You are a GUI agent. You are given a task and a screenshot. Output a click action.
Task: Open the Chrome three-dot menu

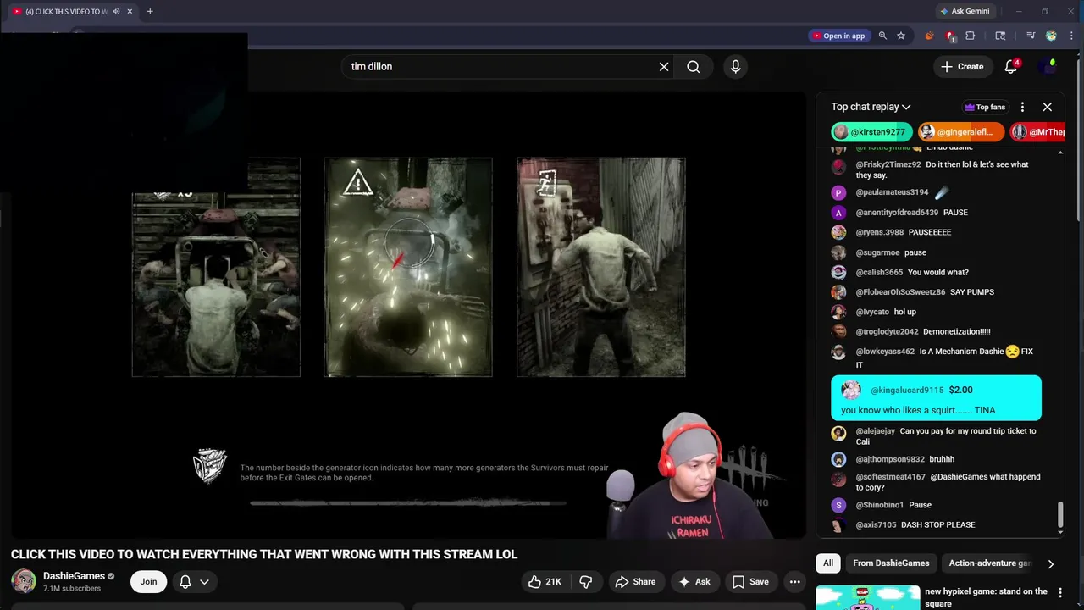click(x=1071, y=36)
